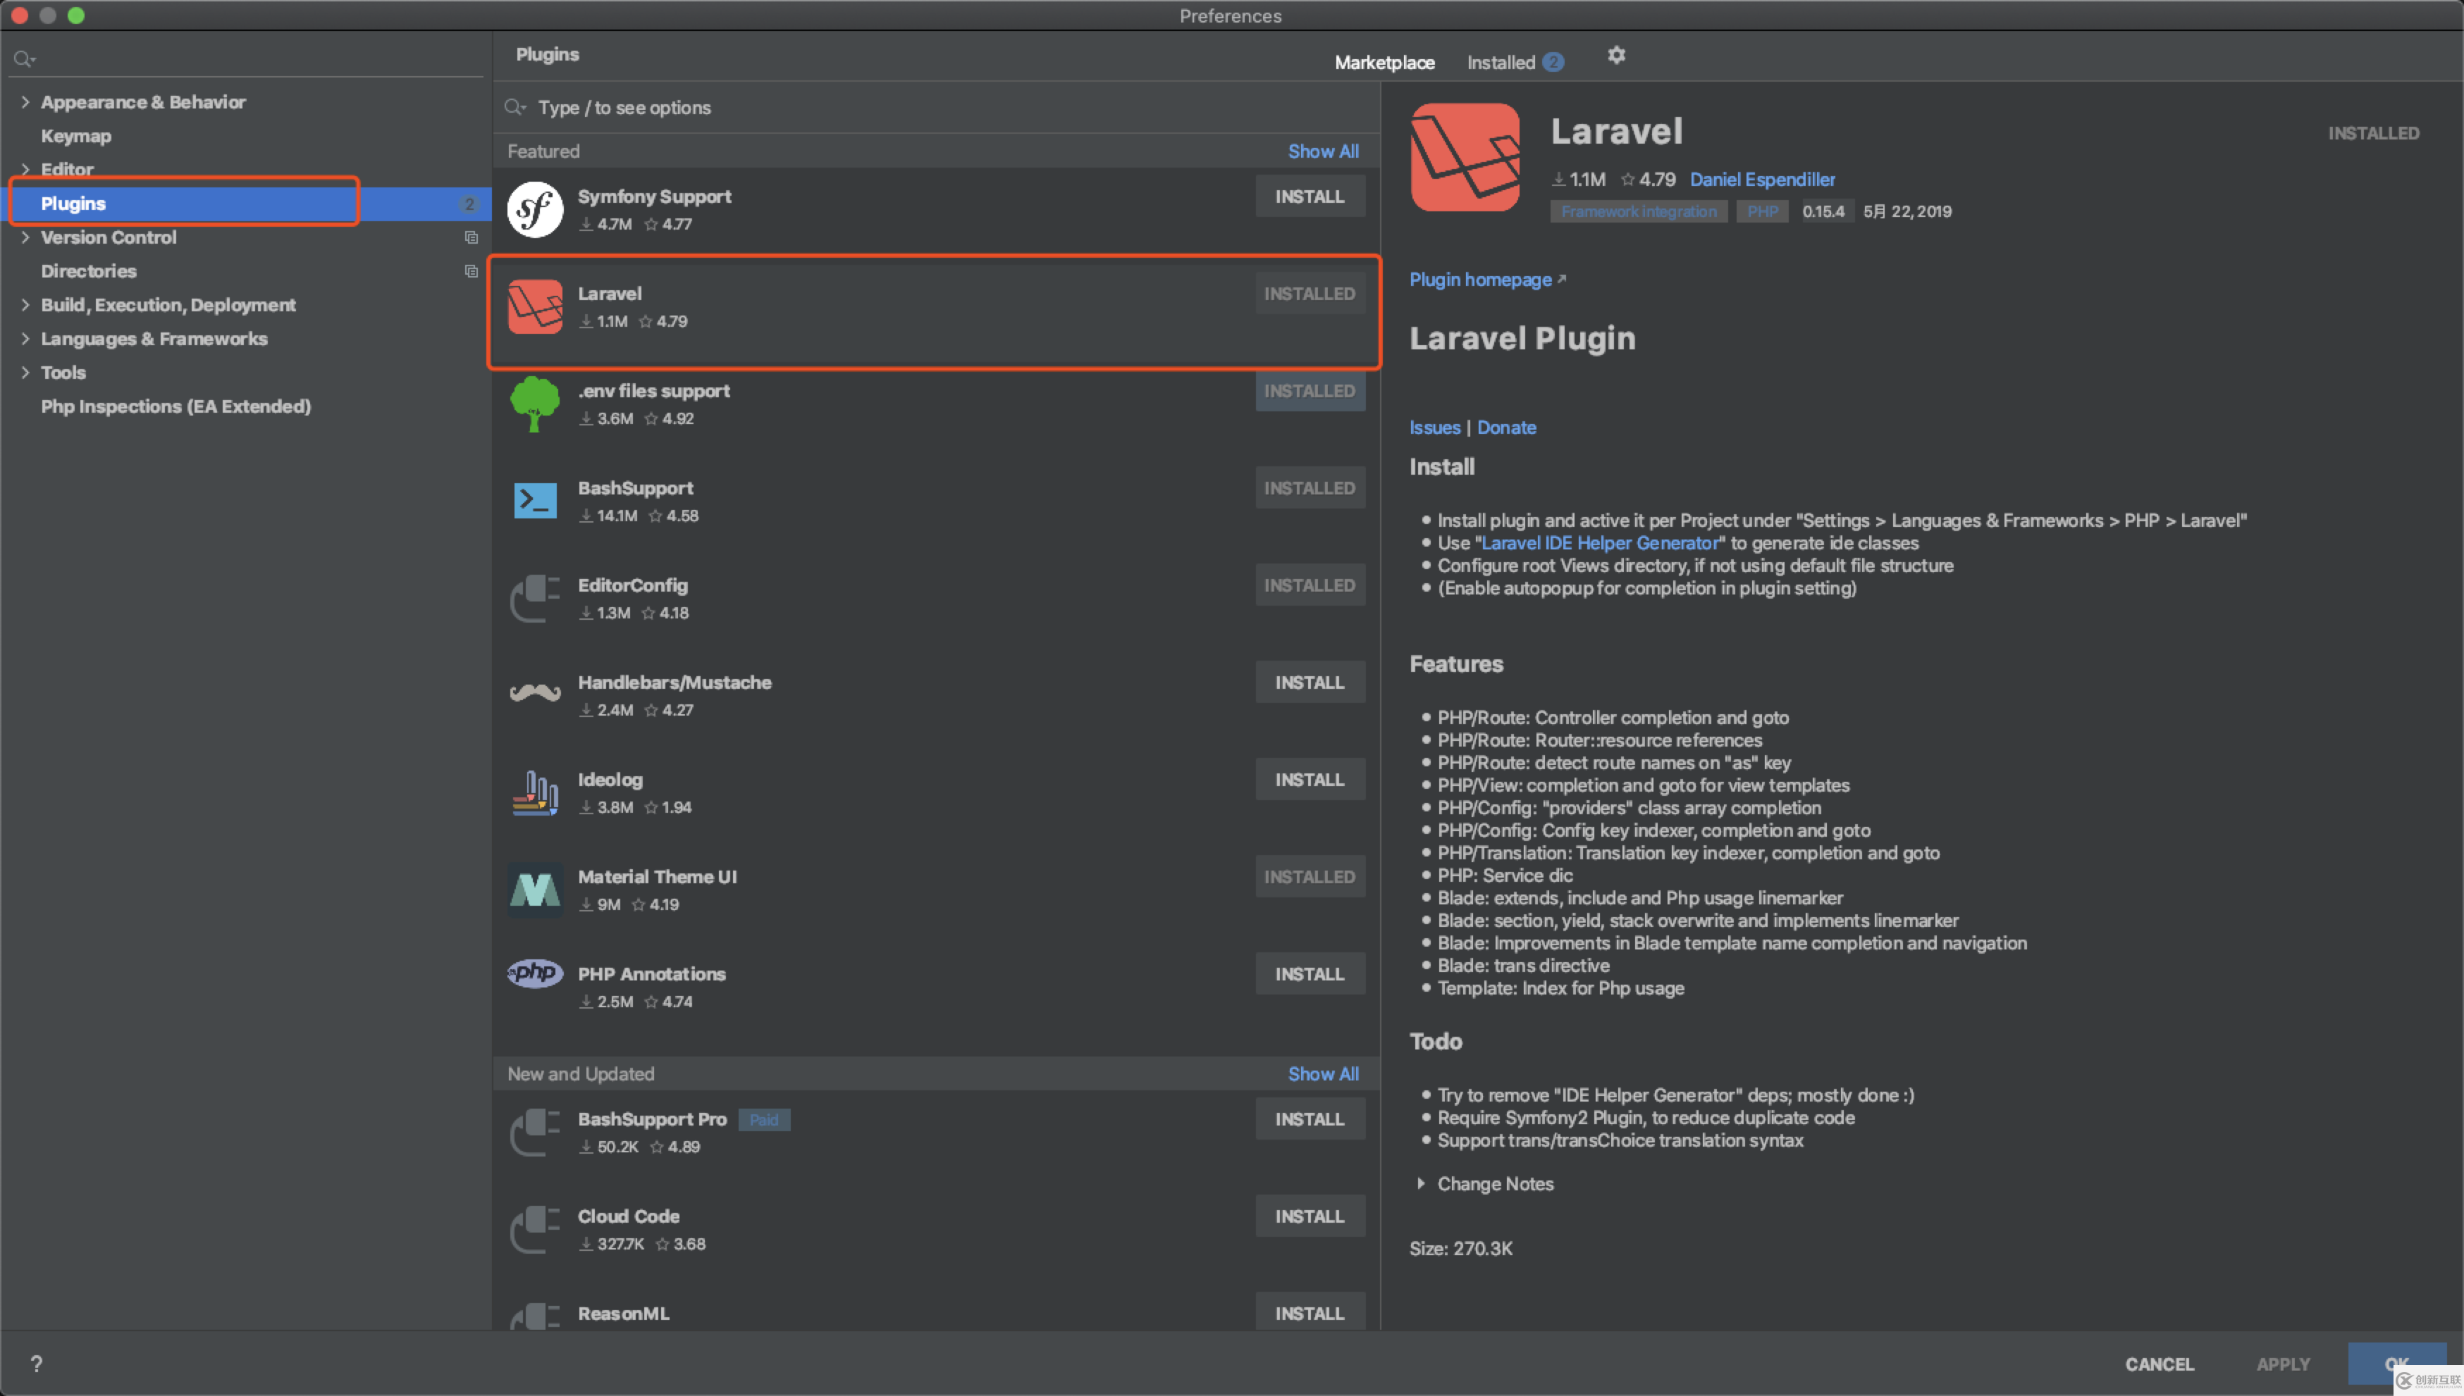Screen dimensions: 2464x1396
Task: Select Php Inspections (EA Extended)
Action: pos(175,406)
